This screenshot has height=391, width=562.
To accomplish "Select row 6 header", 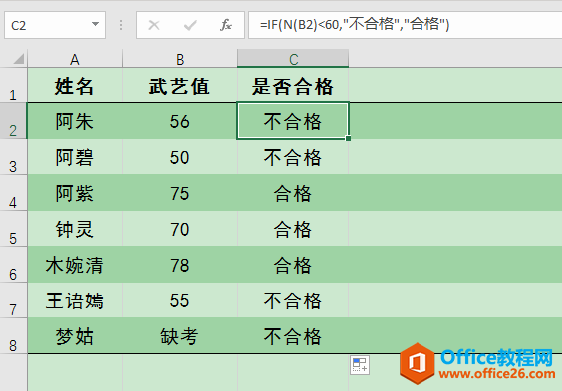I will (x=13, y=265).
